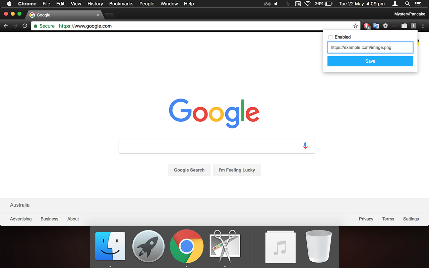Image resolution: width=429 pixels, height=268 pixels.
Task: Open Notification Center
Action: (x=418, y=4)
